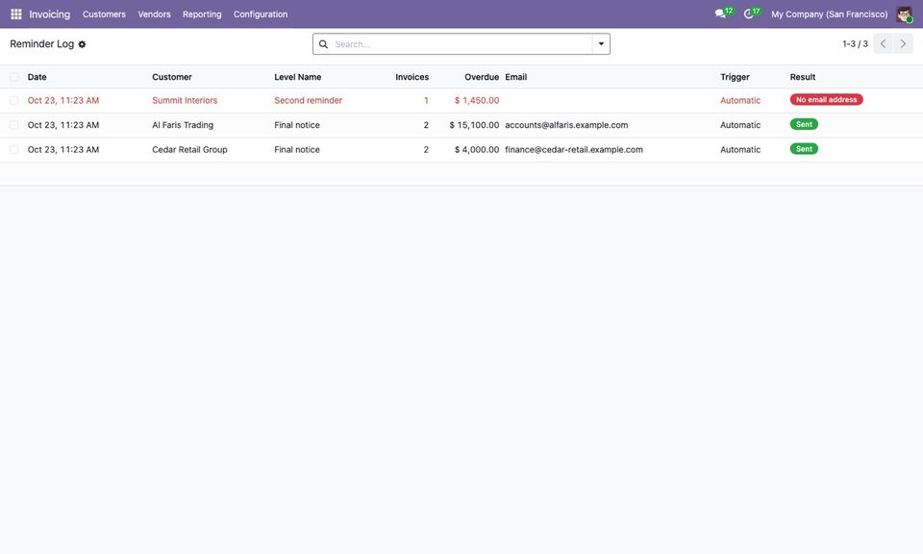This screenshot has width=923, height=554.
Task: Sort by the Date column header
Action: pyautogui.click(x=37, y=77)
